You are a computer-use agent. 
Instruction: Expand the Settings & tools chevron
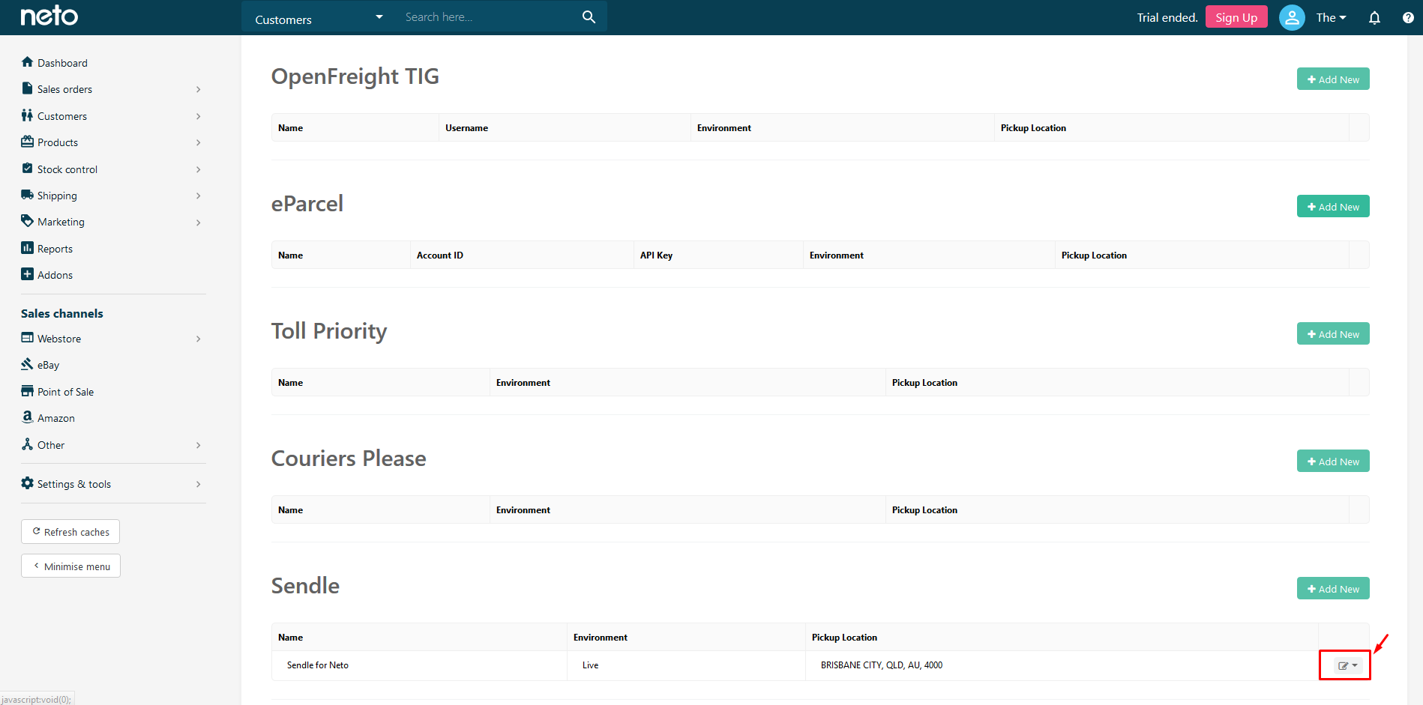tap(198, 484)
